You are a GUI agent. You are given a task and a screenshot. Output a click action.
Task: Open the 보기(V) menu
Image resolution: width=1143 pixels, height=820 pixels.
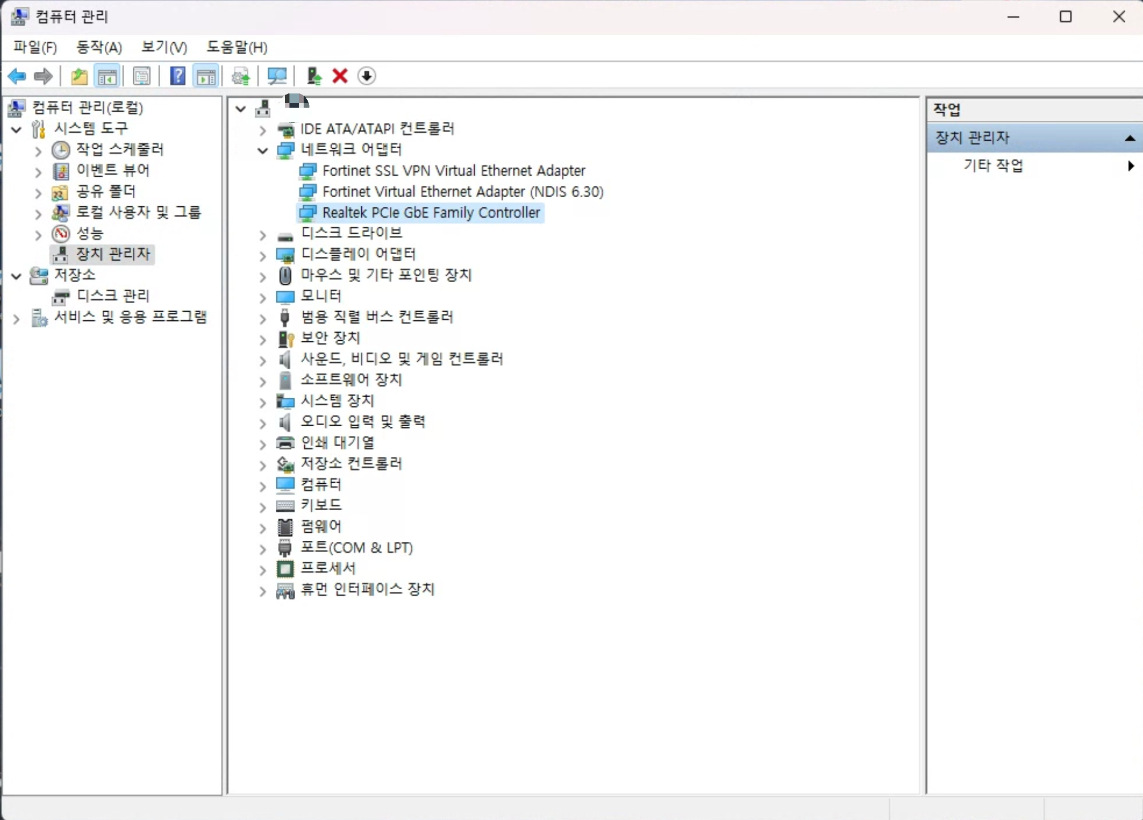pos(164,47)
